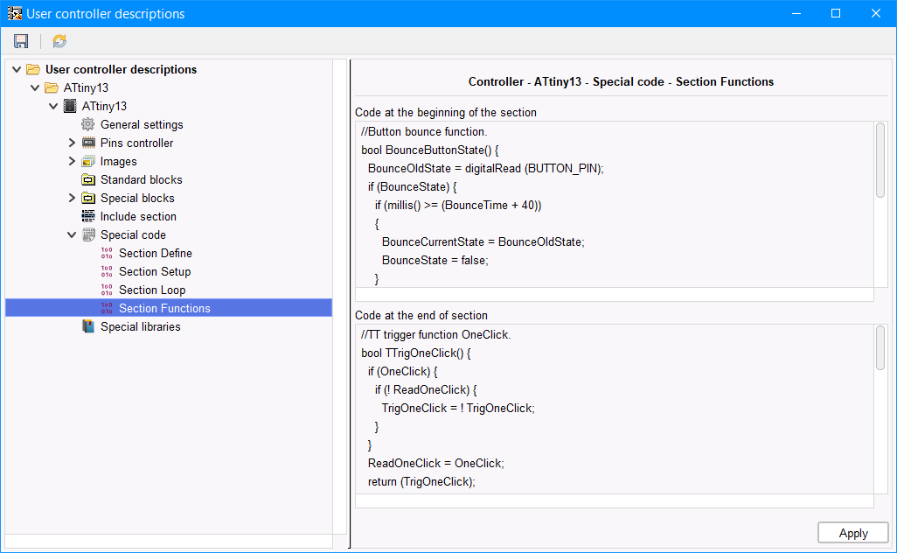The image size is (897, 553).
Task: Click the gear icon for General settings
Action: click(x=87, y=124)
